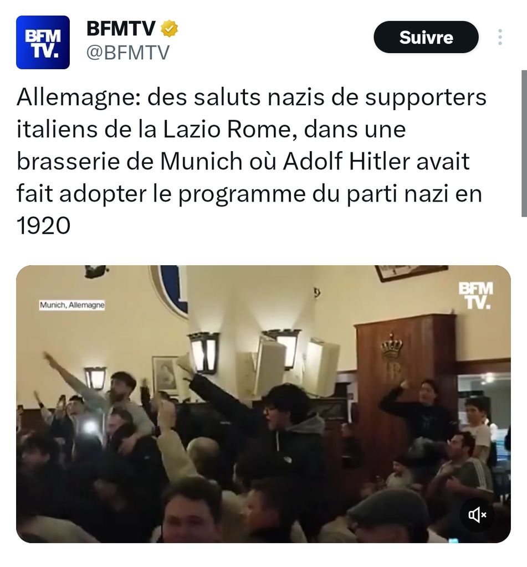This screenshot has height=567, width=527.
Task: Play the Munich brasserie video
Action: click(x=264, y=404)
